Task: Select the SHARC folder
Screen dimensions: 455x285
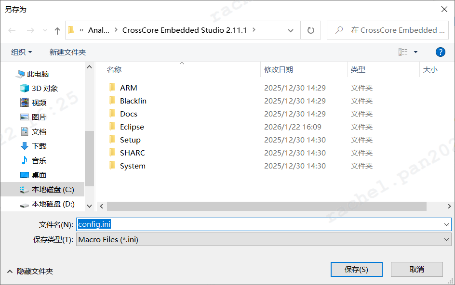Action: point(133,153)
